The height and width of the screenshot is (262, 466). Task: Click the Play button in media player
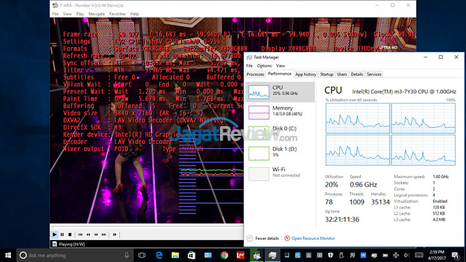click(54, 234)
